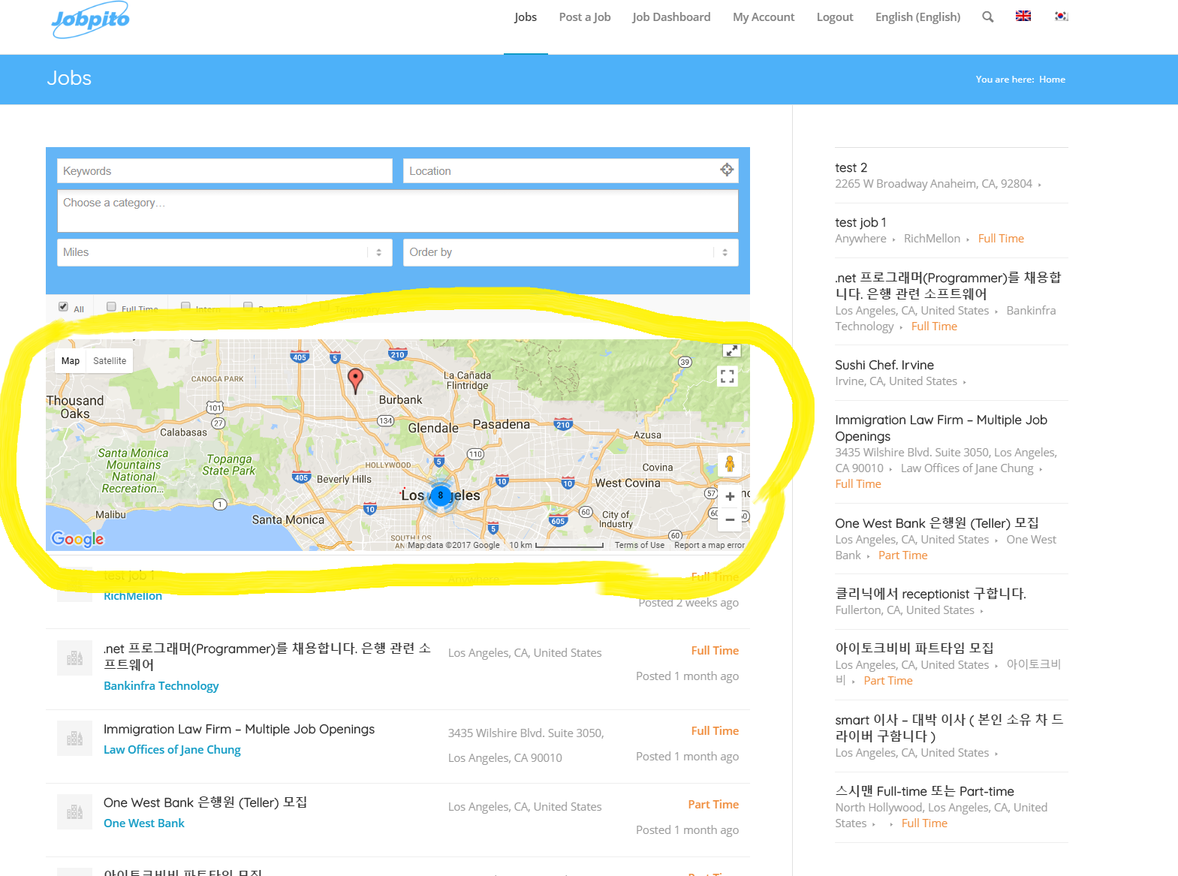Open the site search magnifier icon

pos(987,17)
